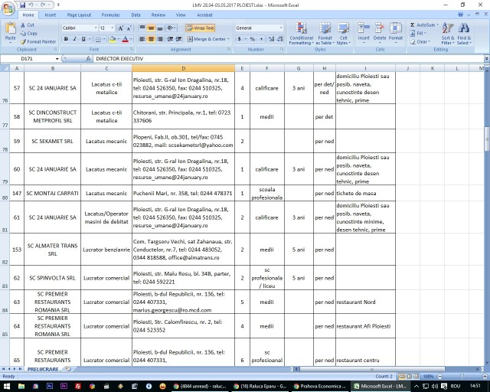The height and width of the screenshot is (392, 490).
Task: Copy the selected cell
Action: click(x=29, y=34)
